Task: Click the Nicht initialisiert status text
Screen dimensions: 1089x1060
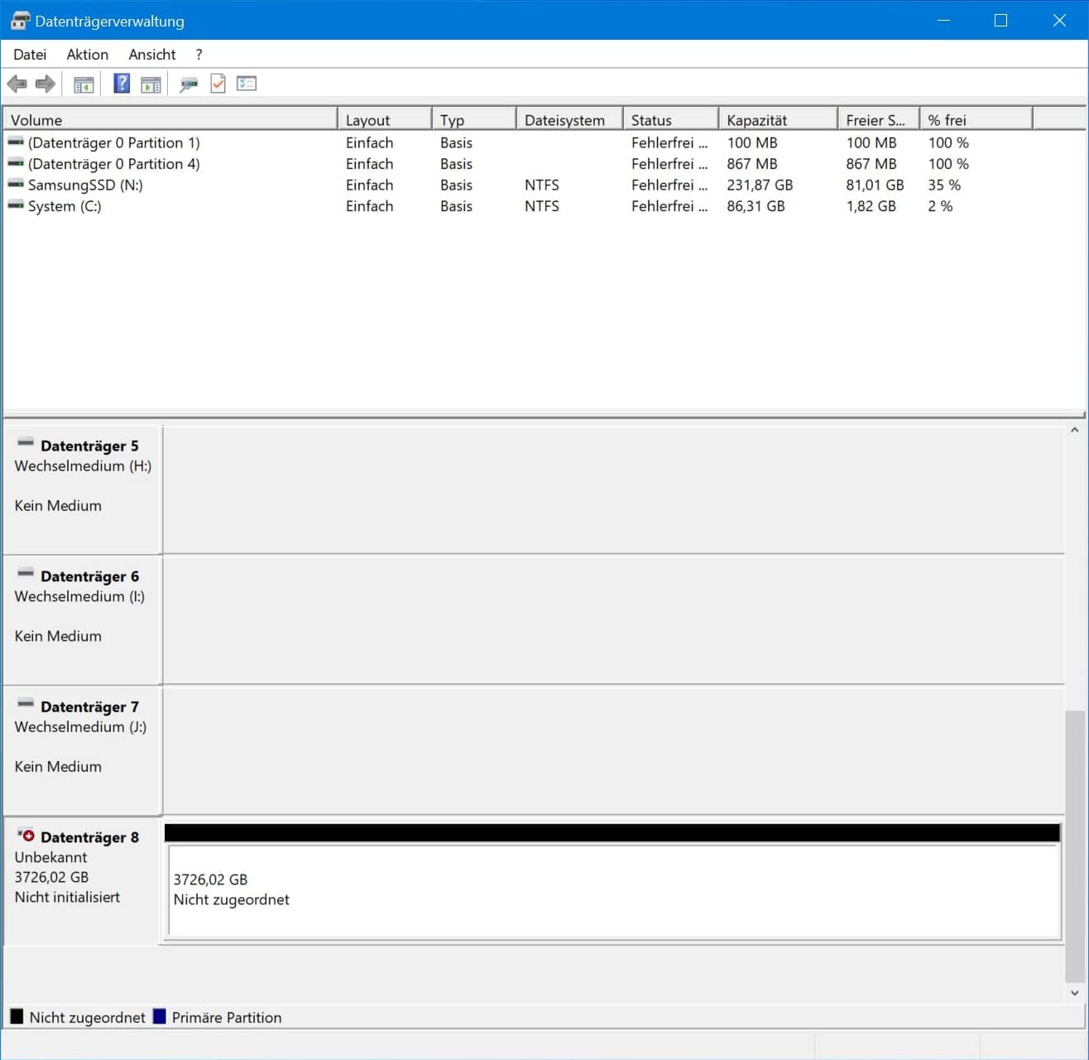Action: click(67, 897)
